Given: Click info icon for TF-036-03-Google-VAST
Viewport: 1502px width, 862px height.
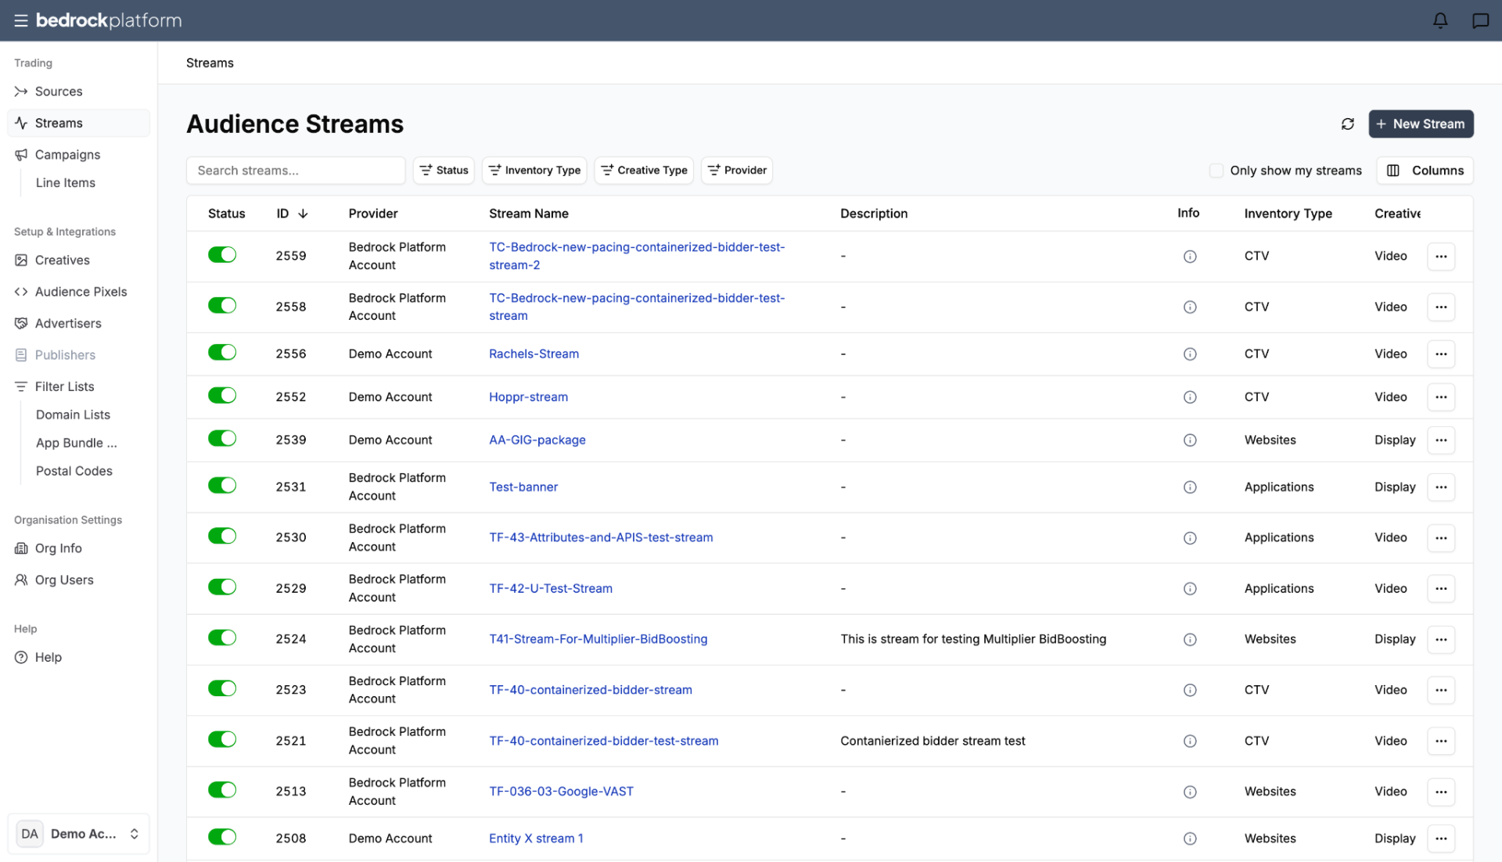Looking at the screenshot, I should pyautogui.click(x=1190, y=792).
